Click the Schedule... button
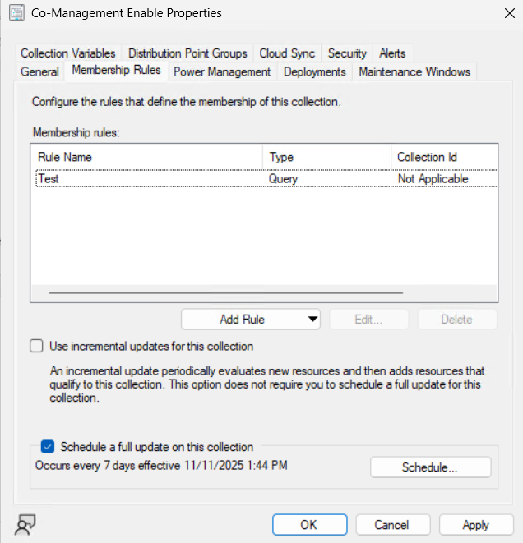 [430, 467]
